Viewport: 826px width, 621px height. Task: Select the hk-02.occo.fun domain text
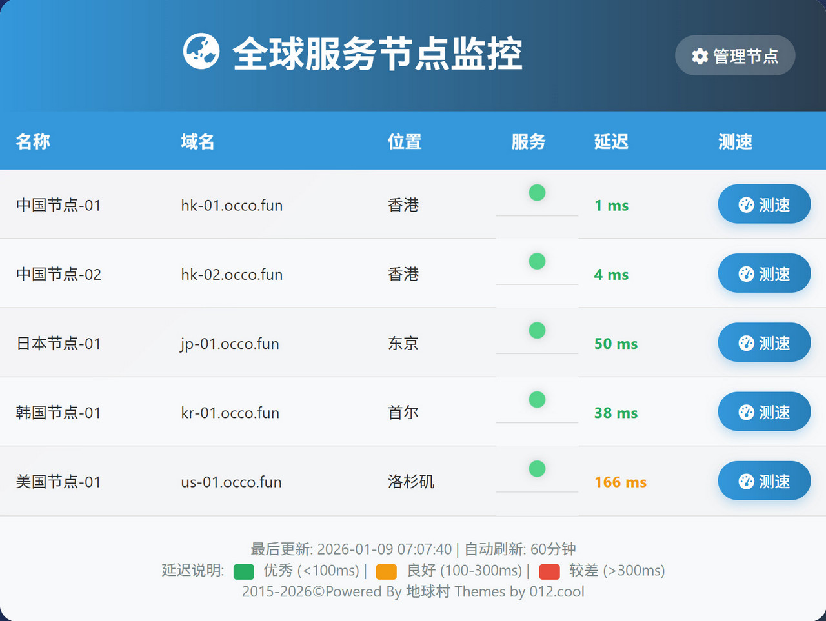click(x=232, y=275)
